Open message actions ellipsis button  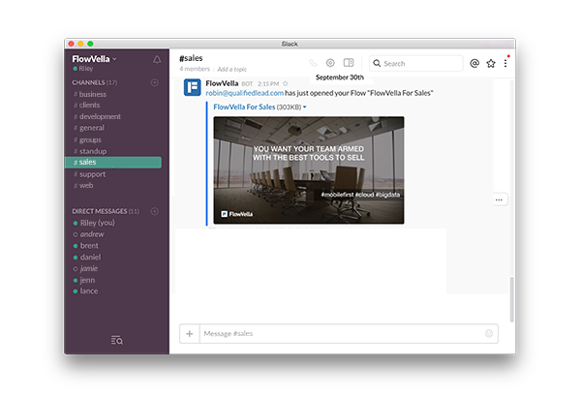pos(500,199)
